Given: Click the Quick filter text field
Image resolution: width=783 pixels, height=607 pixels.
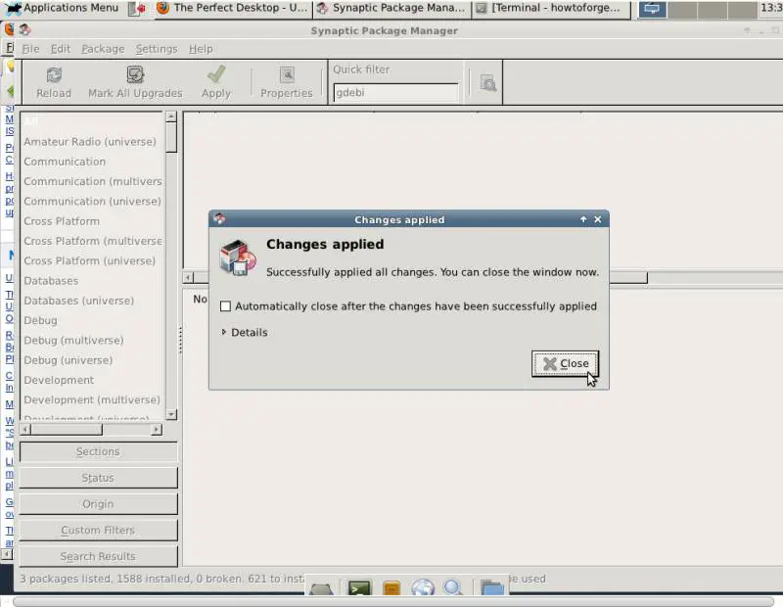Looking at the screenshot, I should [x=395, y=93].
